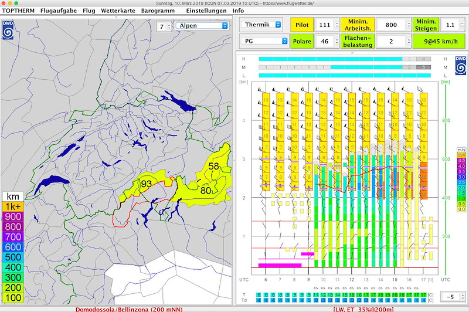This screenshot has width=469, height=312.
Task: Click the Minim. Steigen button
Action: click(426, 25)
